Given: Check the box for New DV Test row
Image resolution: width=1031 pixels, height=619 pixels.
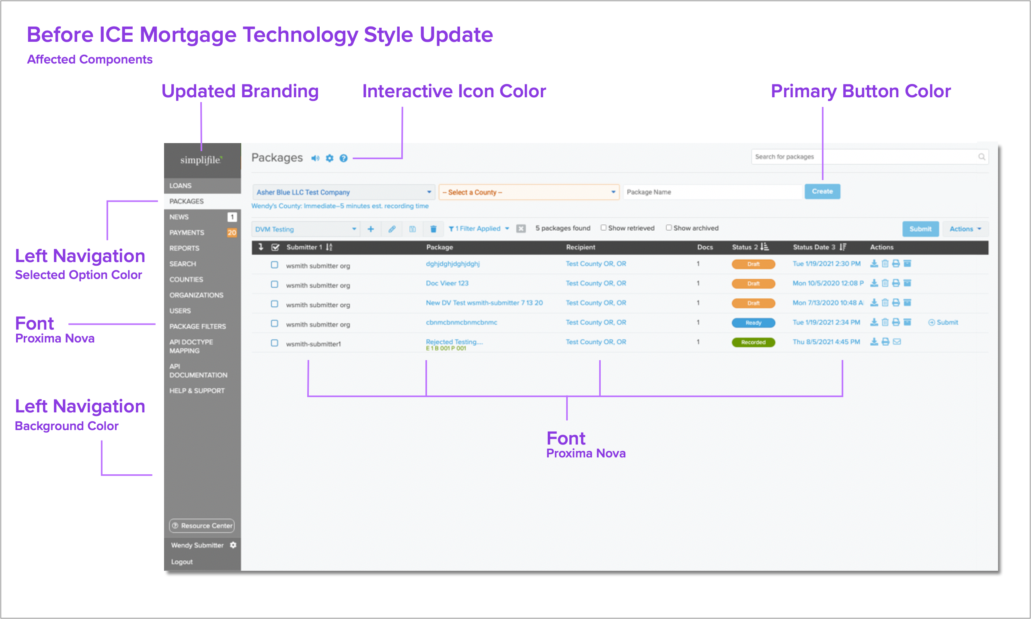Looking at the screenshot, I should (x=274, y=304).
